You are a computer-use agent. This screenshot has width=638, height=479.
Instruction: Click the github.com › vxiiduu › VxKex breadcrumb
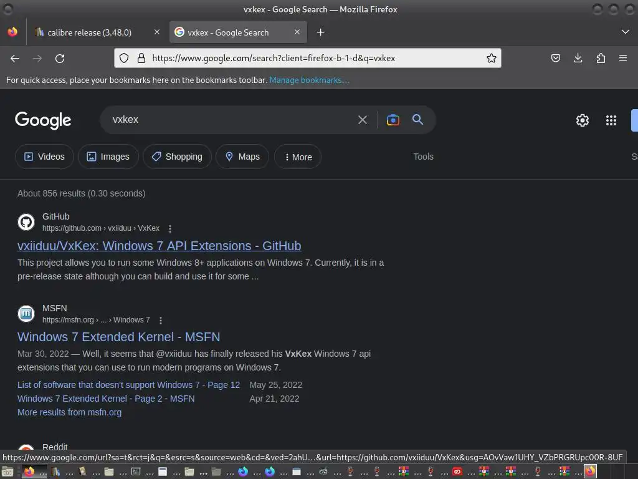pyautogui.click(x=101, y=228)
